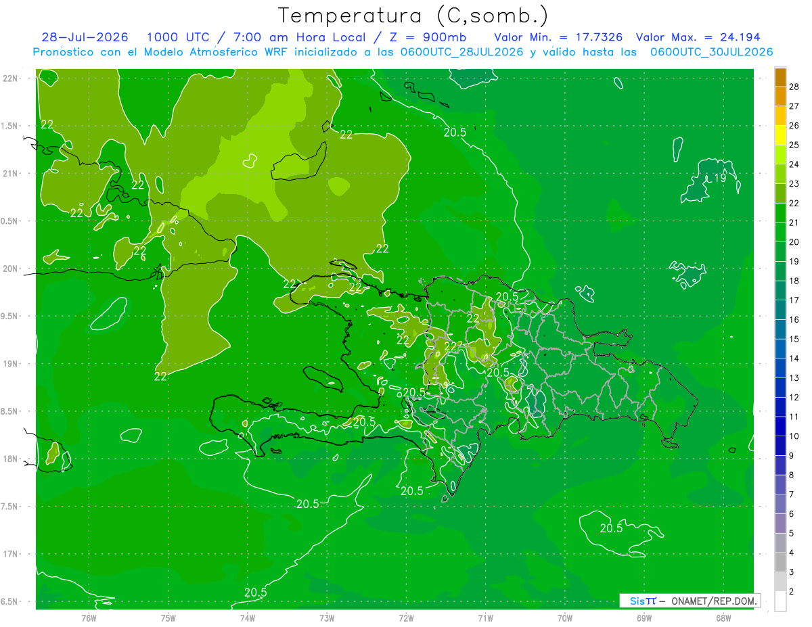The width and height of the screenshot is (812, 627).
Task: Select the green swatch between 20 and 21
Action: (780, 233)
